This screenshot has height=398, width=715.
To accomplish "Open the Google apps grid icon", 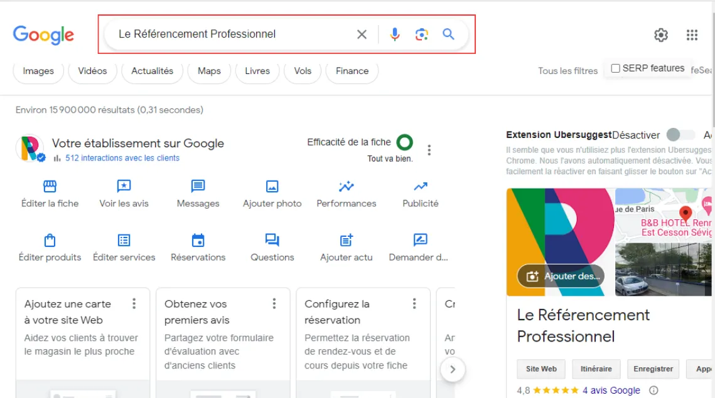I will 692,35.
